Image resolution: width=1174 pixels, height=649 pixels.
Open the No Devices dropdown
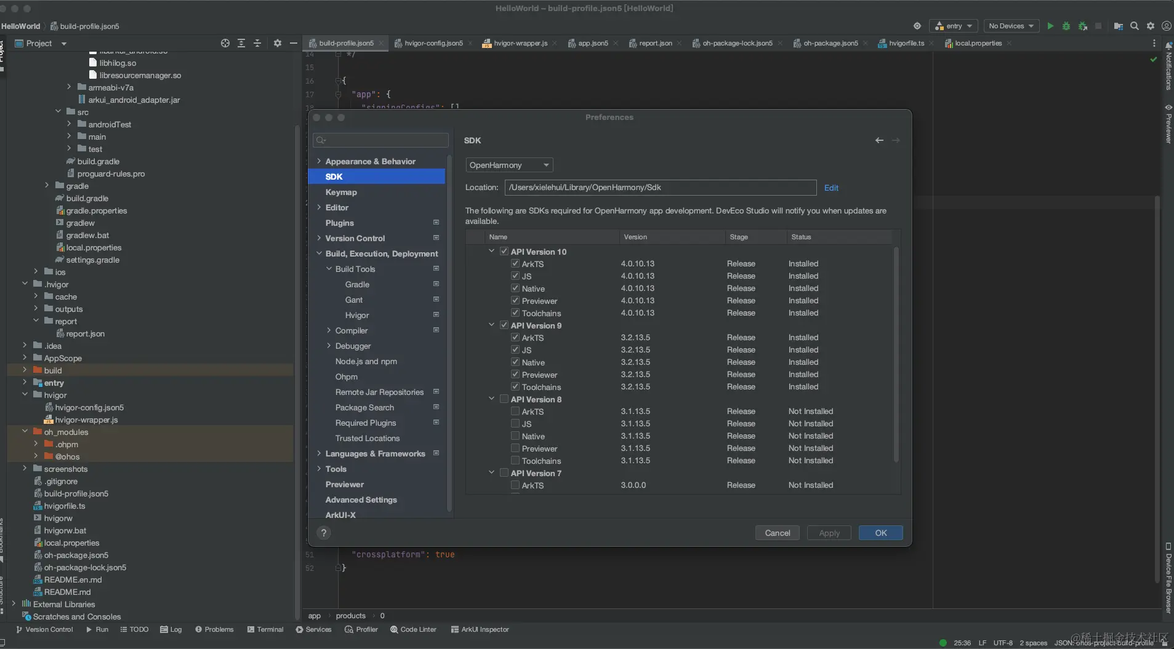1011,26
